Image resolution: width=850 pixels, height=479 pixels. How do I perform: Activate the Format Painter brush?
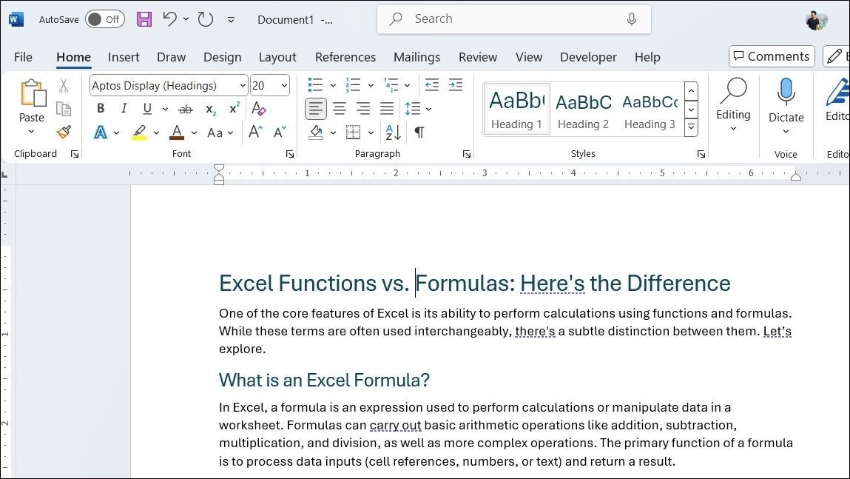(x=64, y=132)
